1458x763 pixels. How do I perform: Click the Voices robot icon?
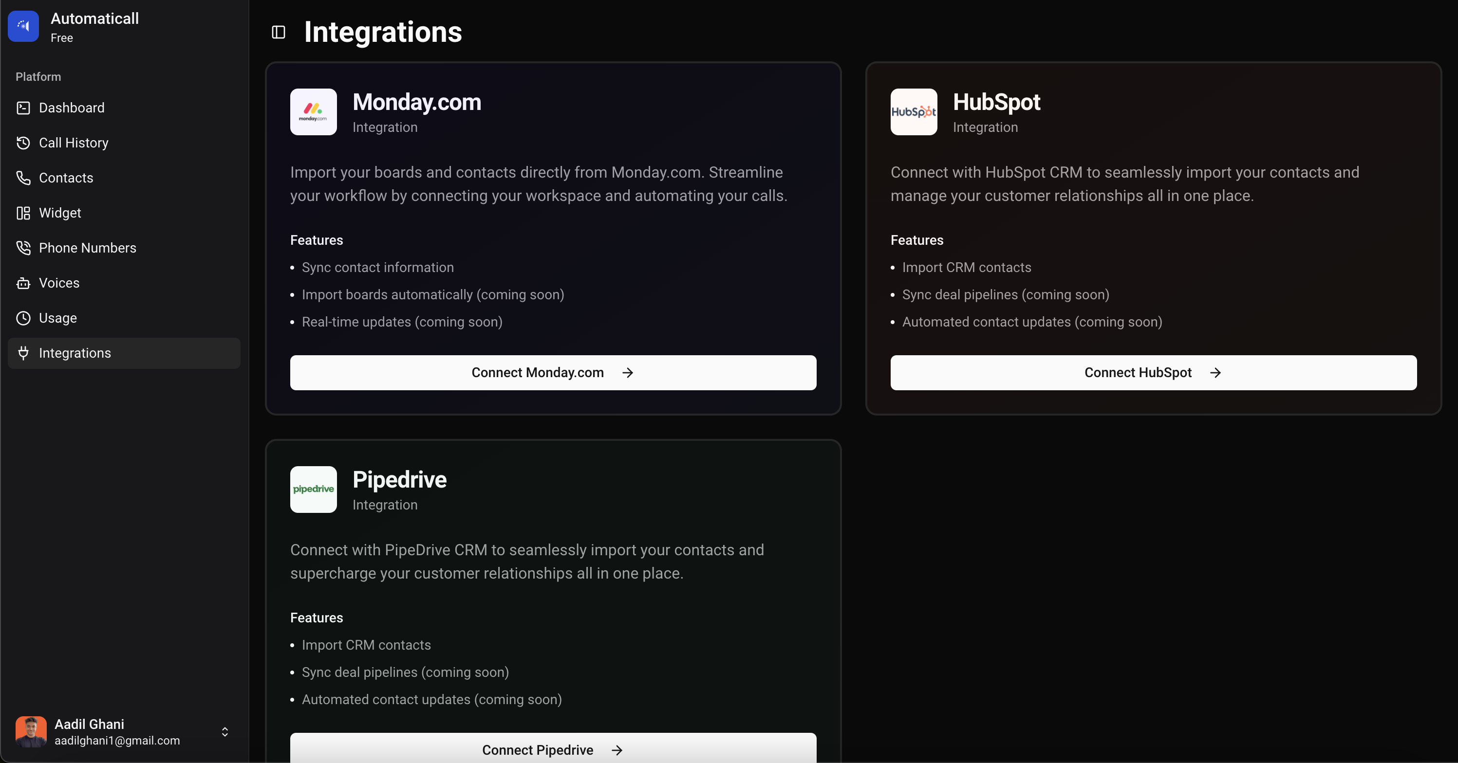coord(23,283)
